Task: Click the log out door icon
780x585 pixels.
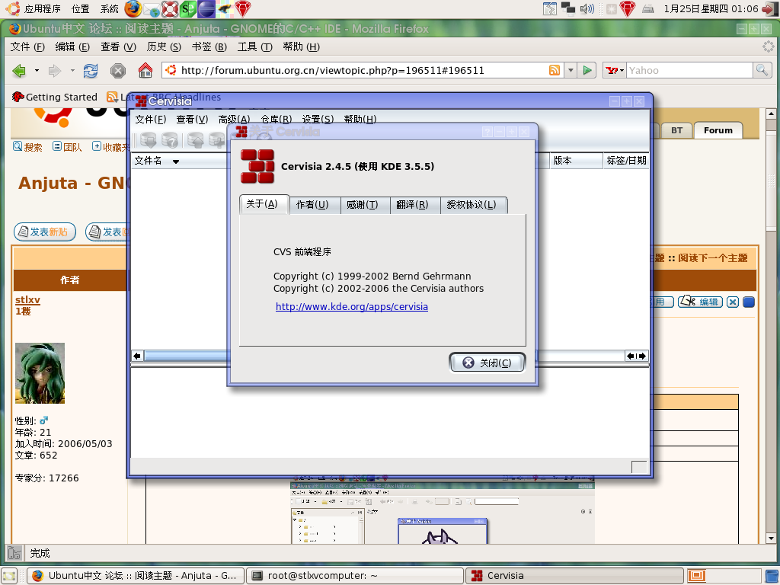Action: tap(769, 9)
